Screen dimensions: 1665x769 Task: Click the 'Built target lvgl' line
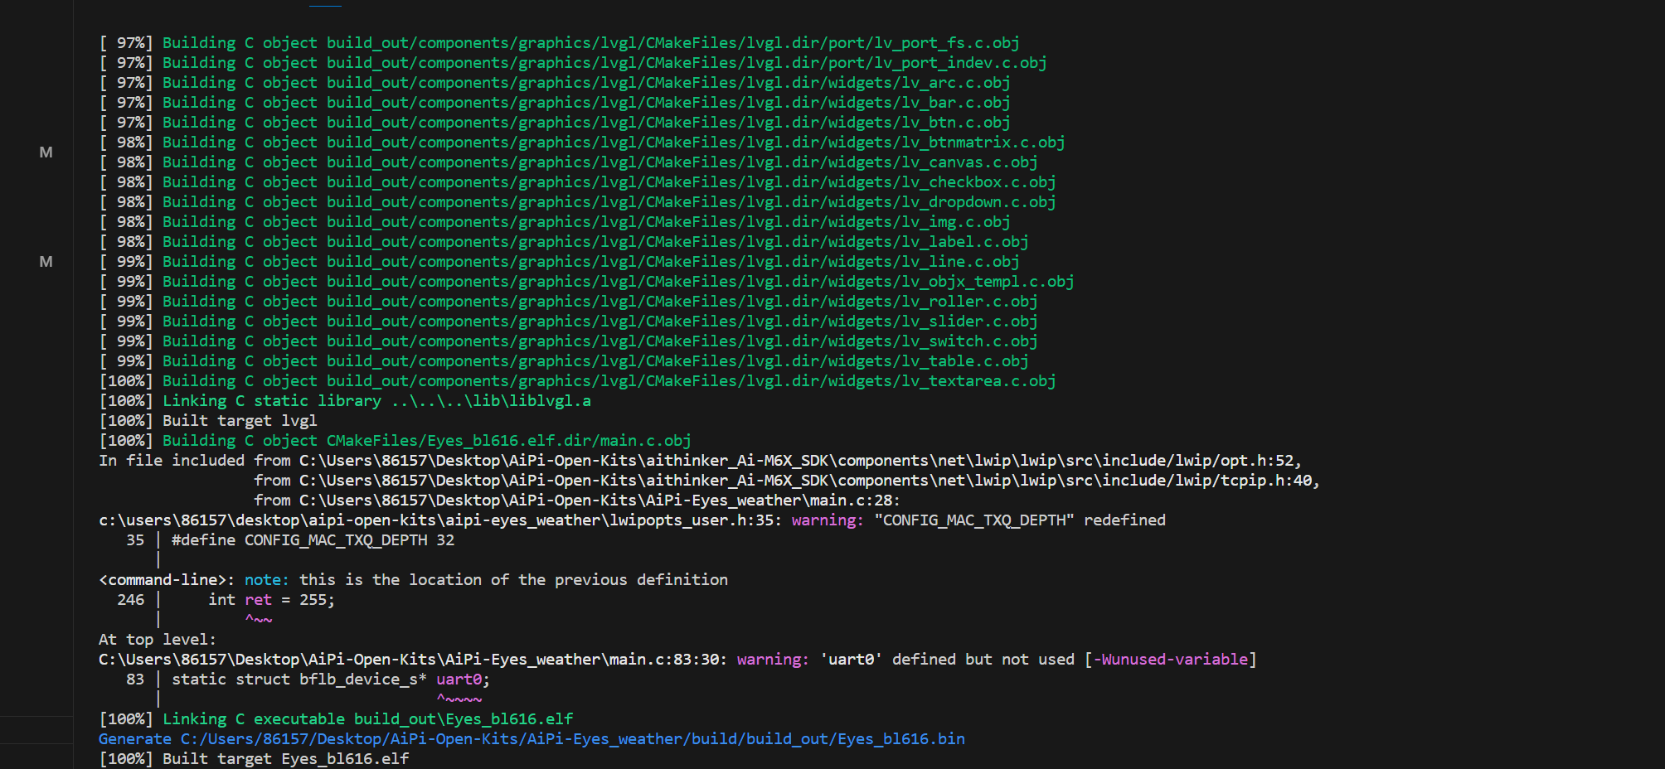(x=208, y=420)
